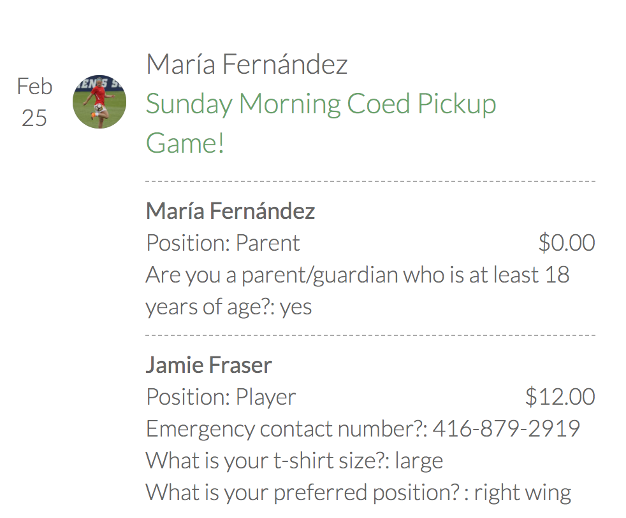Click the t-shirt size large line
This screenshot has height=518, width=626.
coord(294,461)
